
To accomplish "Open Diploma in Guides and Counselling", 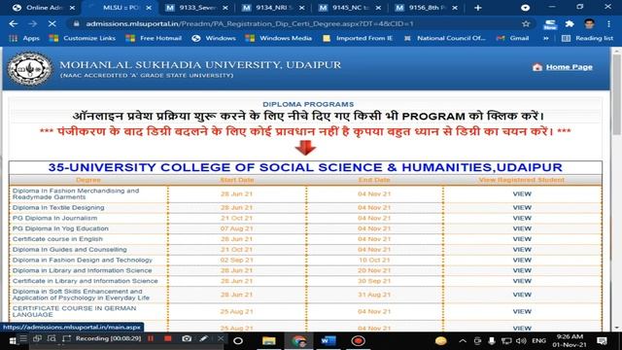I will [69, 249].
